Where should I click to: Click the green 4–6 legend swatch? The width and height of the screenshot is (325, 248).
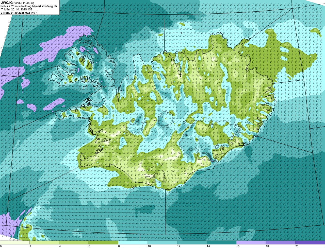74,242
